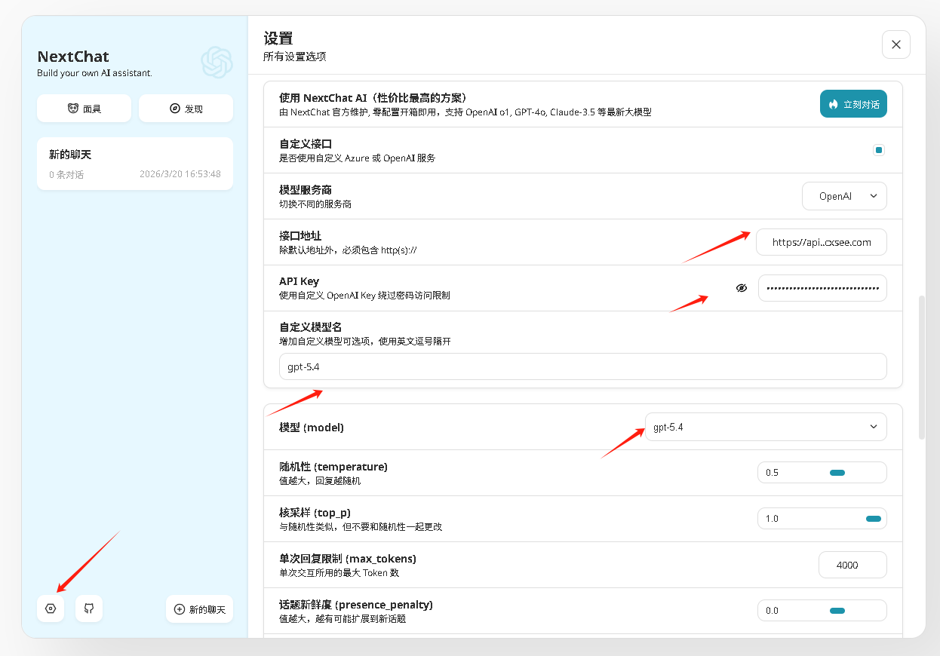This screenshot has height=656, width=940.
Task: Expand the model provider OpenAI dropdown
Action: (843, 196)
